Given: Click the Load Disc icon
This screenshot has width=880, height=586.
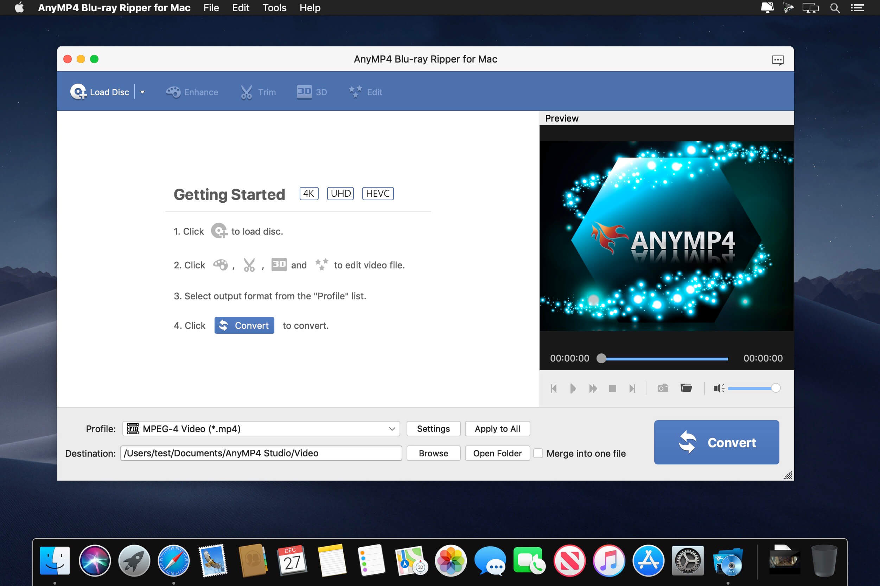Looking at the screenshot, I should pyautogui.click(x=79, y=92).
